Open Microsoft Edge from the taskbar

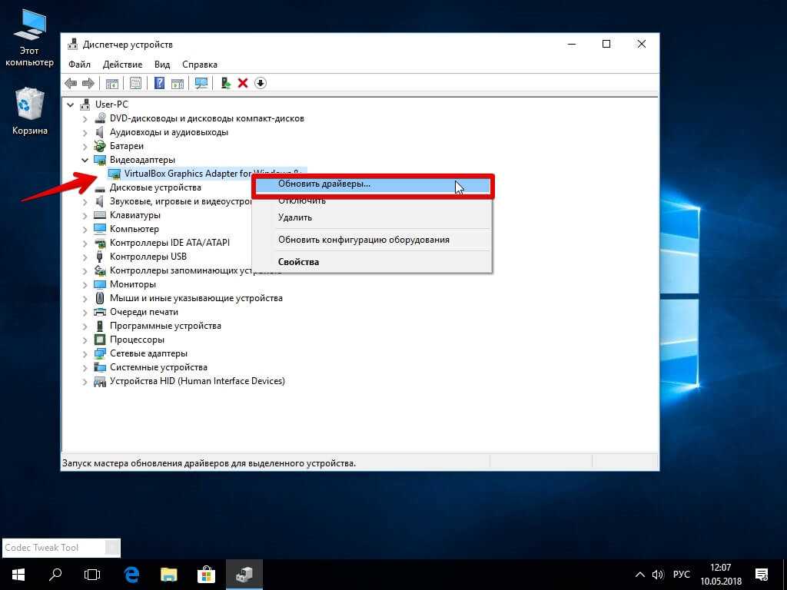[x=131, y=574]
